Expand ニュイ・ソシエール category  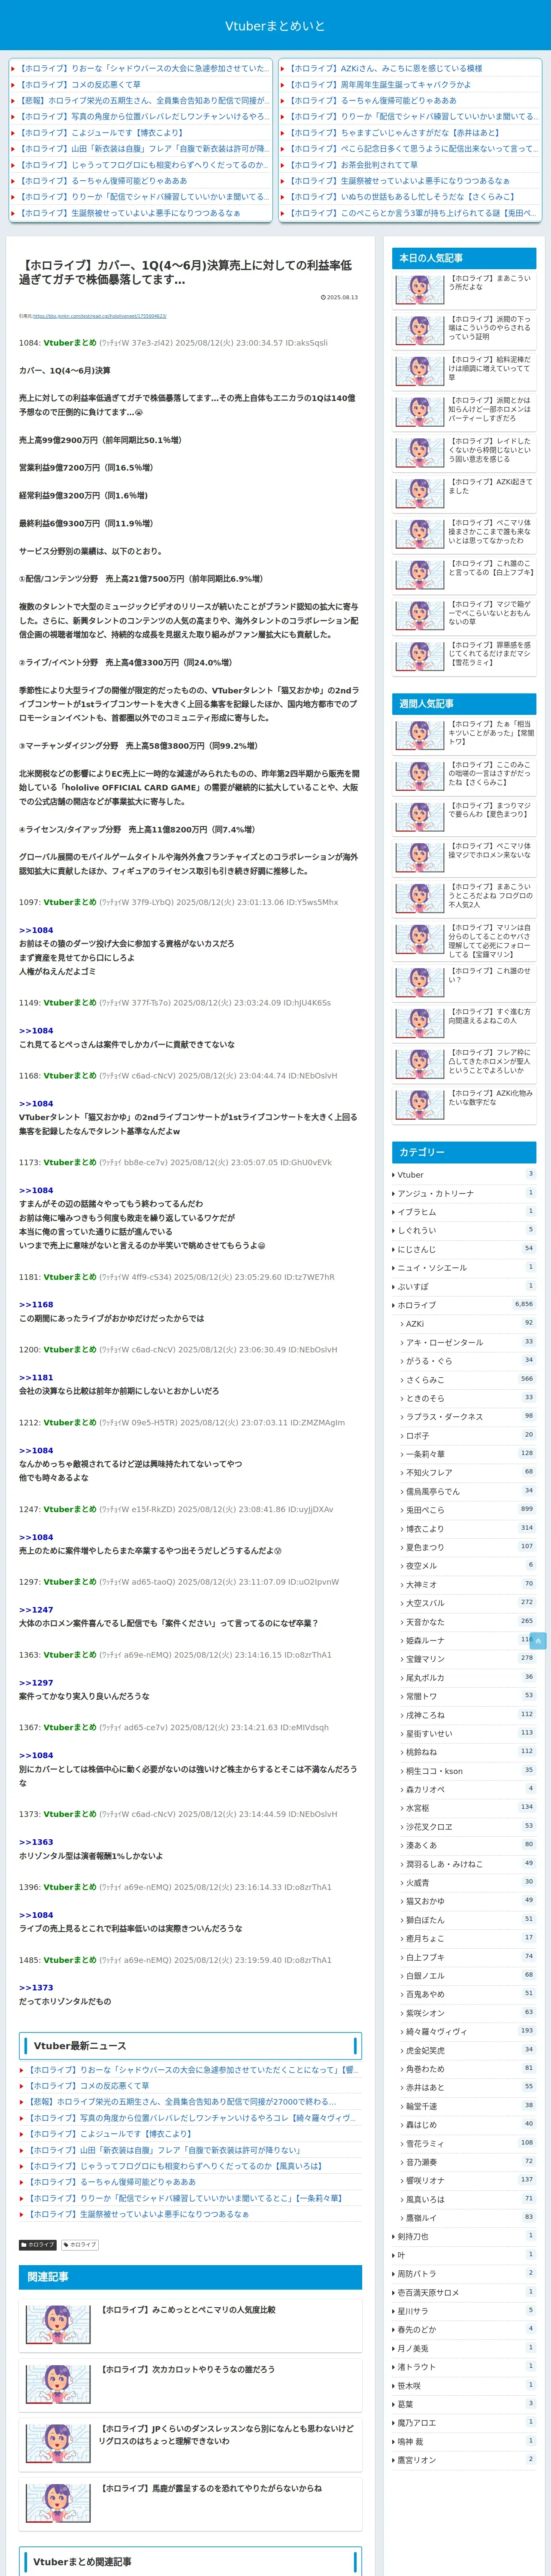click(x=464, y=1268)
